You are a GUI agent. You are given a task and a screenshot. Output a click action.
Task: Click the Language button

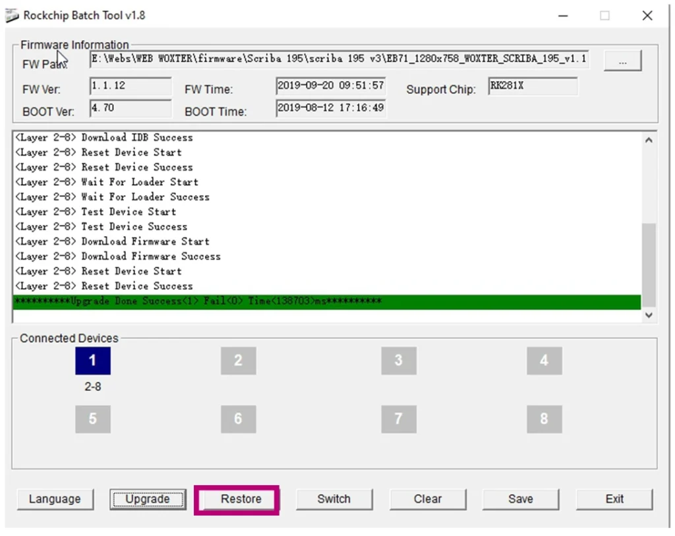point(55,499)
